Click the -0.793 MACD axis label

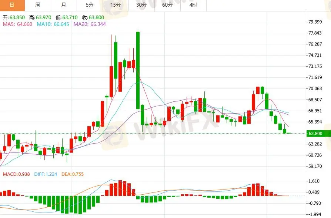click(314, 204)
